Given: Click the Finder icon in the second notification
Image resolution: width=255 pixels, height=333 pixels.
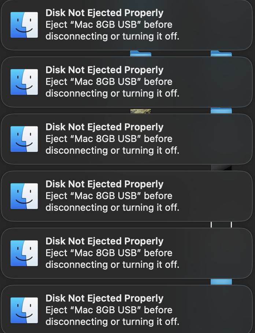Looking at the screenshot, I should click(24, 82).
